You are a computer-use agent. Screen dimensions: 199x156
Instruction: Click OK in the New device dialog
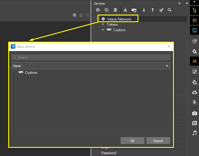coord(132,141)
